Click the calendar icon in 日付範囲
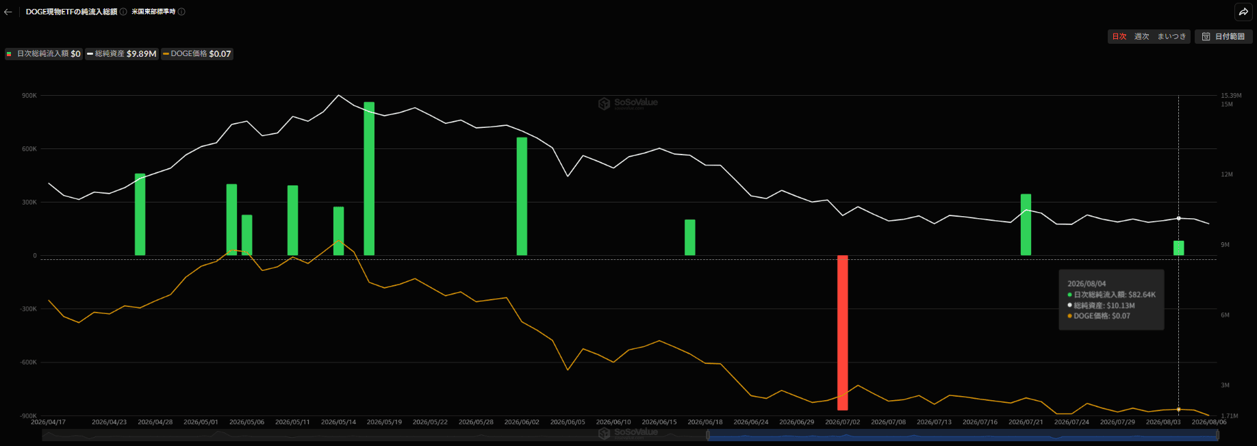Viewport: 1257px width, 446px height. 1206,37
